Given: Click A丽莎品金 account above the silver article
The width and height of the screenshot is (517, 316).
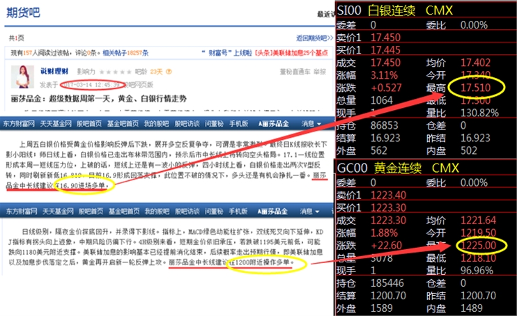Looking at the screenshot, I should (274, 124).
